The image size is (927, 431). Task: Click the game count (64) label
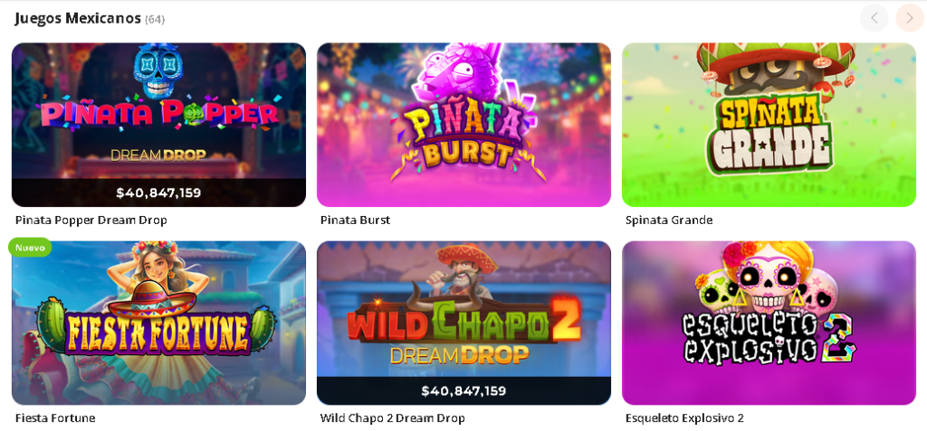tap(155, 20)
